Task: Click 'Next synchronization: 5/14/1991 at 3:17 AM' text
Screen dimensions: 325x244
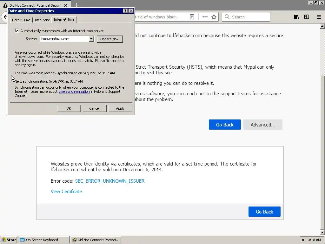Action: click(49, 81)
